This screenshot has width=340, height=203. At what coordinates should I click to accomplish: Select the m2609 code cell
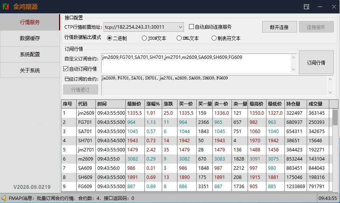(x=86, y=159)
